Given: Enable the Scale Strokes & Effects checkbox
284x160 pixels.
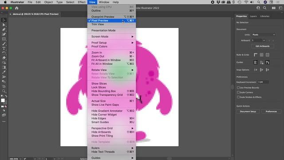Looking at the screenshot, I should tap(238, 97).
